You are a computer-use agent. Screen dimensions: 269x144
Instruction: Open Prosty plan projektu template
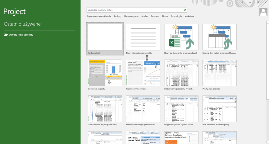(x=219, y=73)
